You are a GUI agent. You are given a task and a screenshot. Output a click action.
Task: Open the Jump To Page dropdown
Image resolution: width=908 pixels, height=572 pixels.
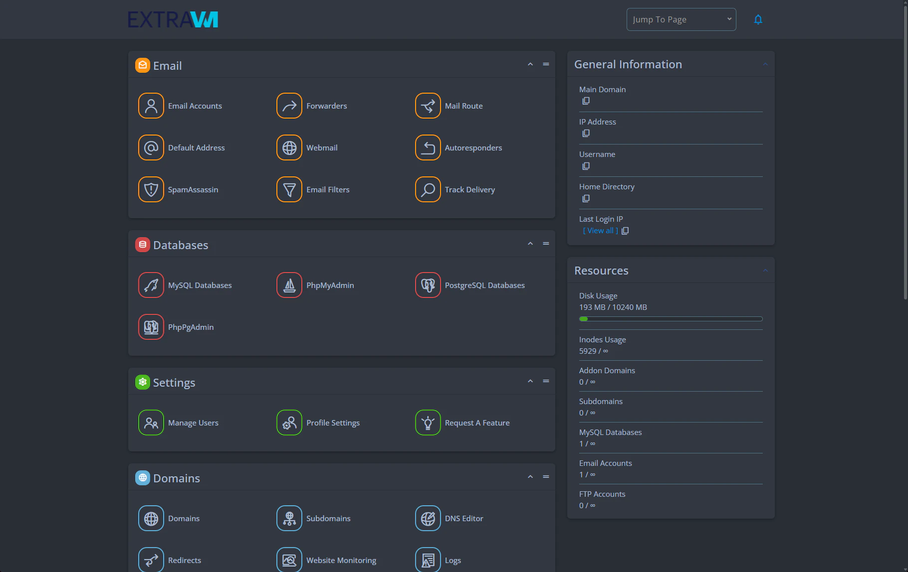[681, 19]
